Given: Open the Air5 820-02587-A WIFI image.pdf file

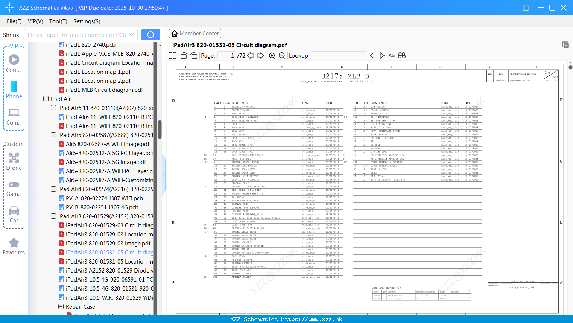Looking at the screenshot, I should click(x=108, y=144).
